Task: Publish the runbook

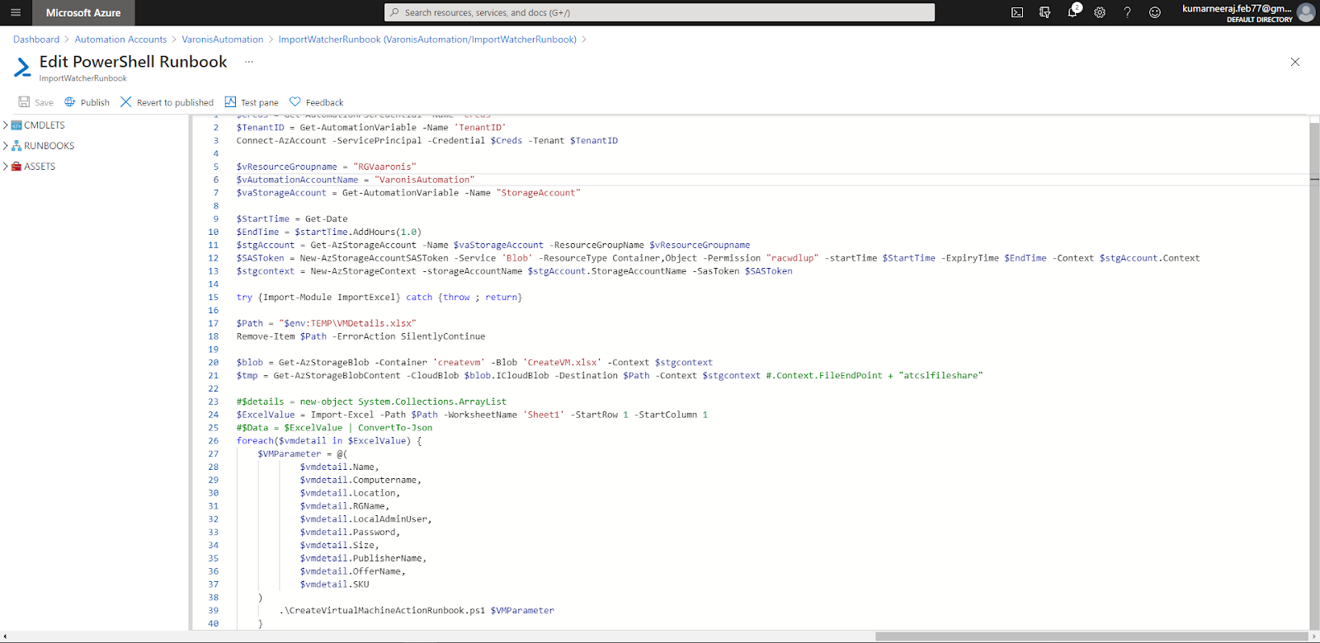Action: 87,102
